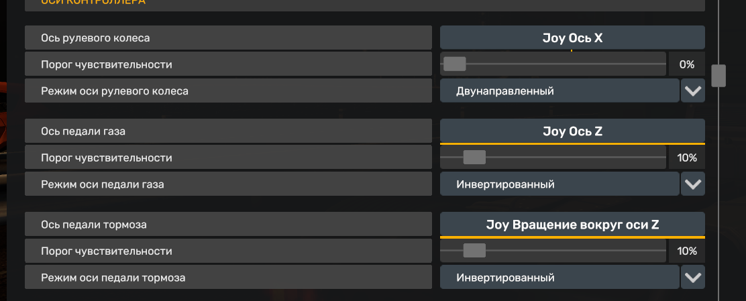Change the "Joy Вращение вокруг оси Z" binding

click(572, 225)
